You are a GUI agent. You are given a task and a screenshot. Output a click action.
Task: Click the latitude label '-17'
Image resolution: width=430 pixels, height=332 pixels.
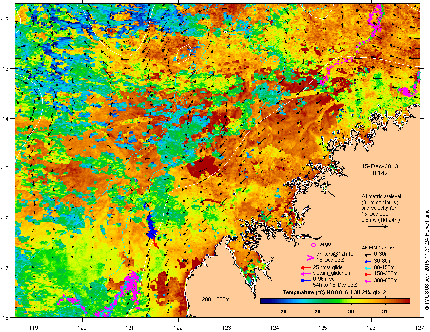5,268
